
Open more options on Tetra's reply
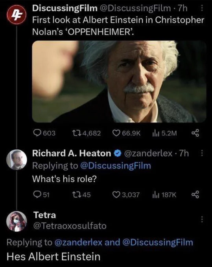(202, 219)
